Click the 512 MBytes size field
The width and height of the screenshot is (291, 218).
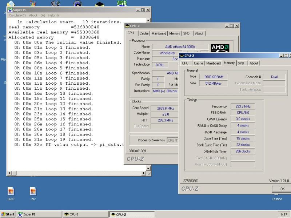[214, 84]
